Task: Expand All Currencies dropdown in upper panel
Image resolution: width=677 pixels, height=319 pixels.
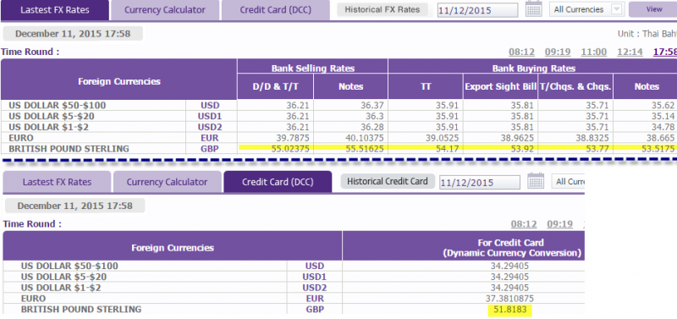Action: click(x=586, y=9)
